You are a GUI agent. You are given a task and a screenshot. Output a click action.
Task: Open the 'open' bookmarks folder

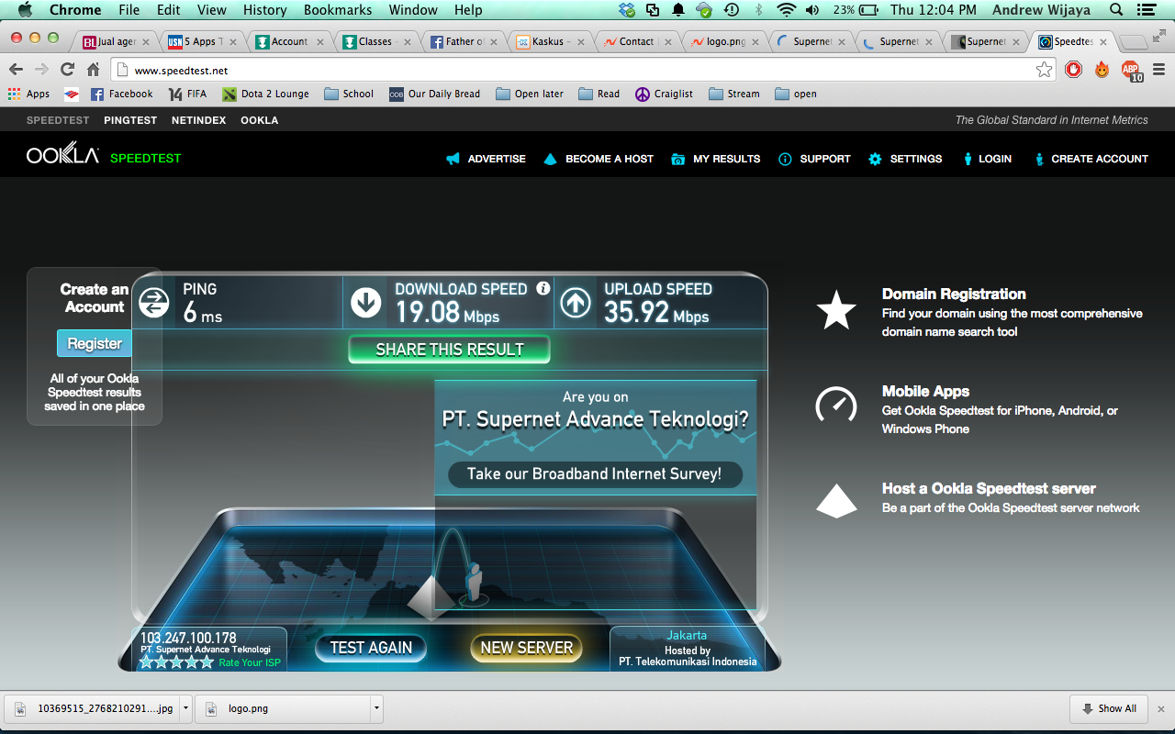tap(795, 94)
